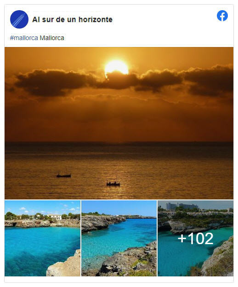Click the hotel building in right thumbnail
Viewport: 238px width, 287px height.
tap(181, 206)
